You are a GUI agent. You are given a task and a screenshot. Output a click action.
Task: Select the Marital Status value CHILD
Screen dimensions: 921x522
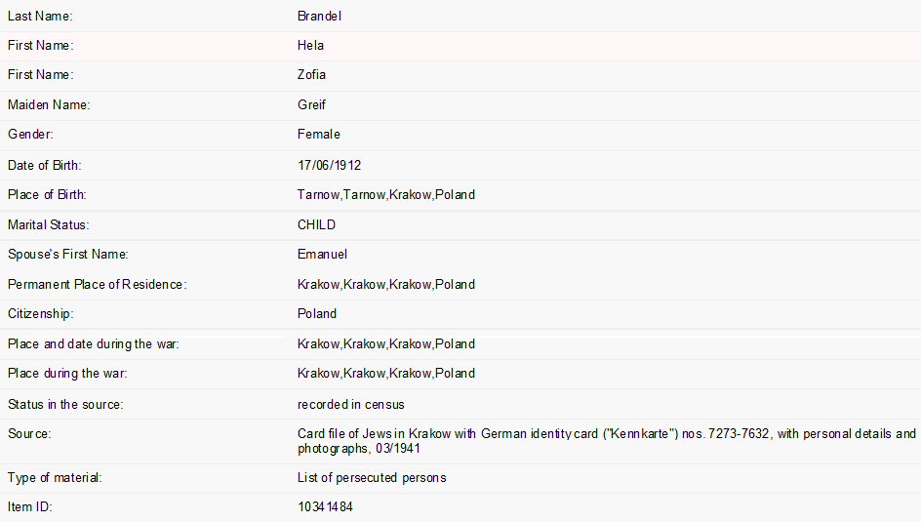click(316, 224)
